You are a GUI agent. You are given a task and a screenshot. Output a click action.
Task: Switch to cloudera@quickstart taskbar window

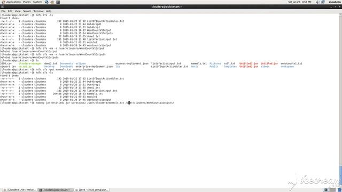point(56,190)
